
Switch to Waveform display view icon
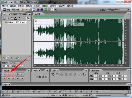[x=34, y=10]
